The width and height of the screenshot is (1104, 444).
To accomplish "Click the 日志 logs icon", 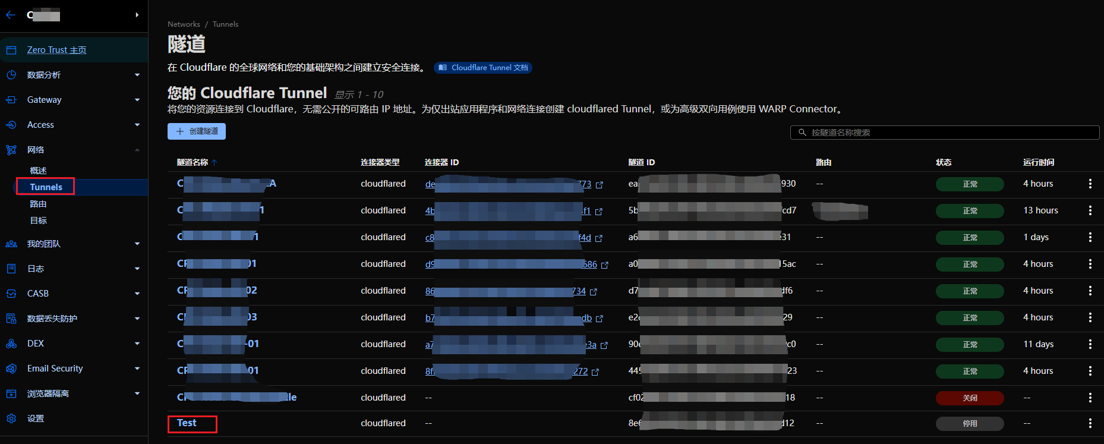I will click(x=11, y=269).
